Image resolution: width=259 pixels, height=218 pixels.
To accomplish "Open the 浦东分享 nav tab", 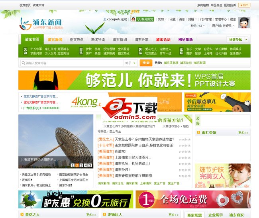I will coord(141,39).
